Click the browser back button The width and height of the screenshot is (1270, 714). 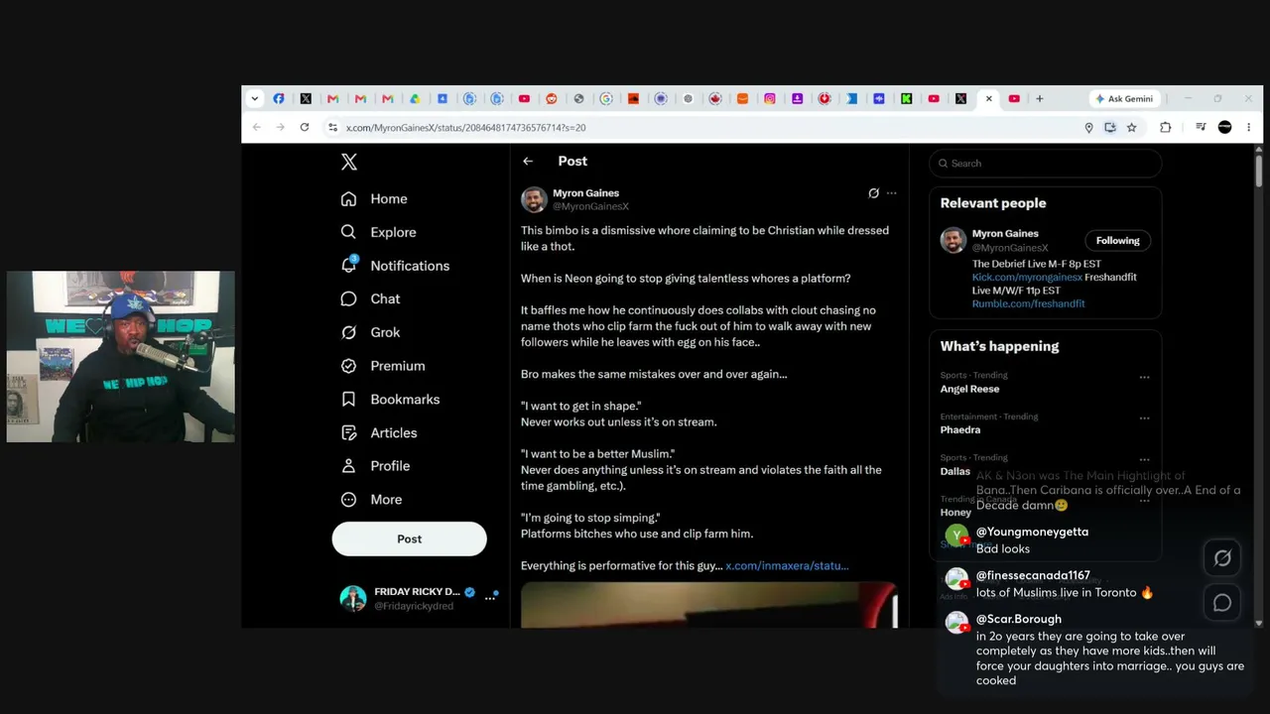coord(257,127)
